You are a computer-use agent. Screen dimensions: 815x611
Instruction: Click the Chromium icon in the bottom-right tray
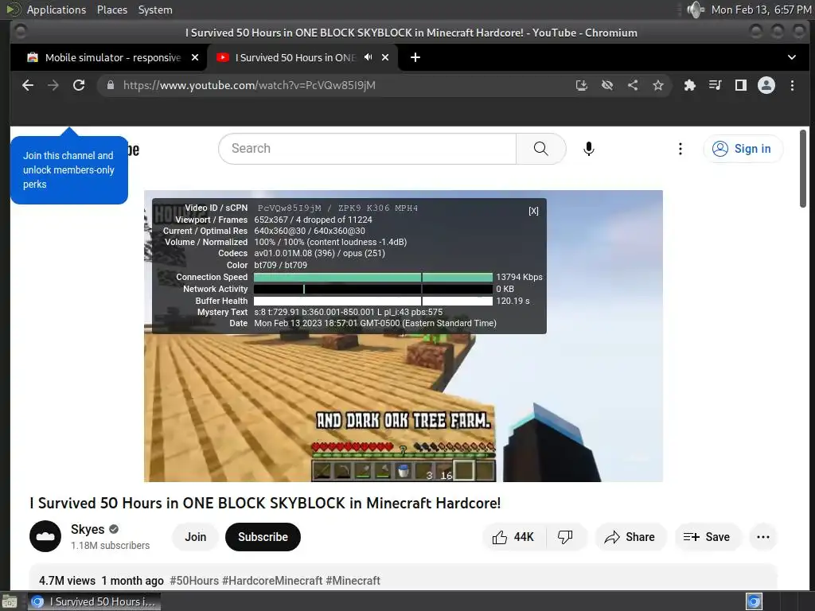pos(754,601)
